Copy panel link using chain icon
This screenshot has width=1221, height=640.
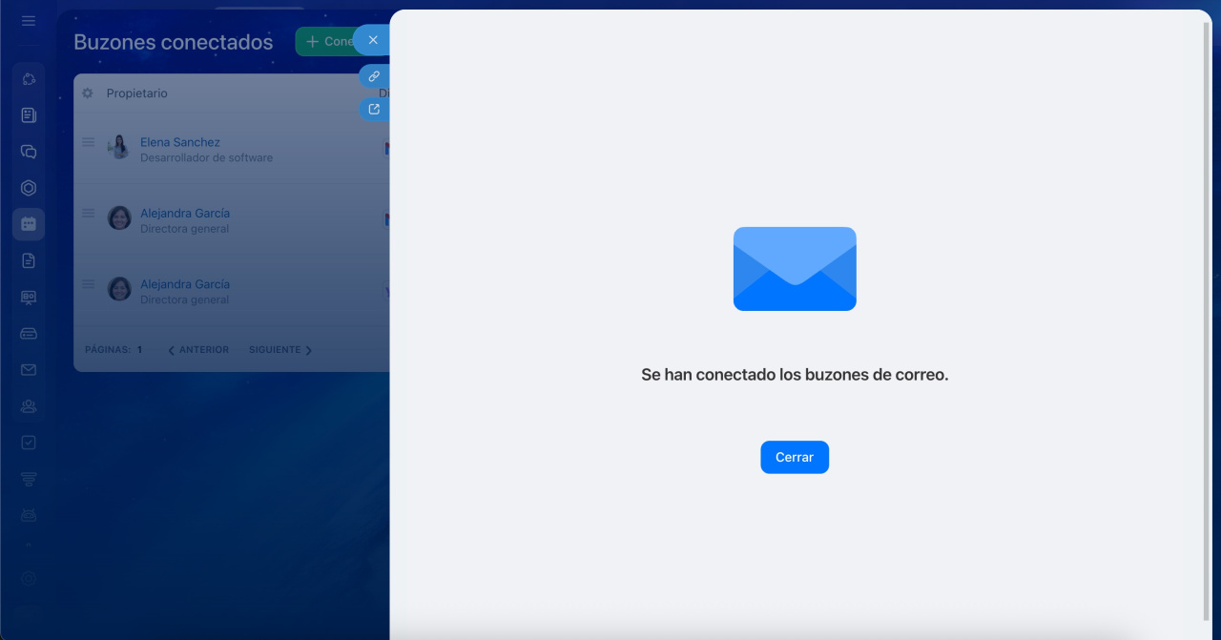[x=374, y=76]
